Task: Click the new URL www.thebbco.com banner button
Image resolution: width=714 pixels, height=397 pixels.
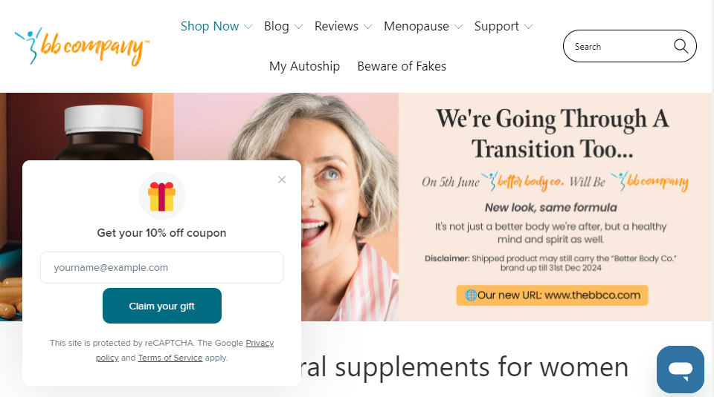Action: tap(552, 295)
